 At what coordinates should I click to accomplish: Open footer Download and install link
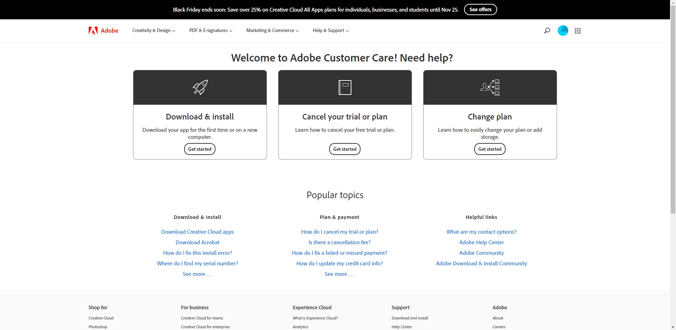tap(410, 318)
